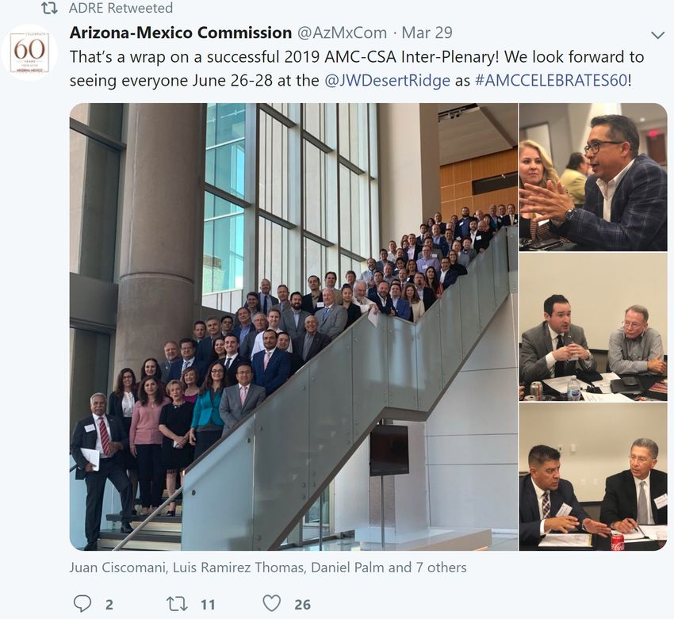Open the Mar 29 tweet timestamp
This screenshot has height=619, width=674.
(x=427, y=32)
